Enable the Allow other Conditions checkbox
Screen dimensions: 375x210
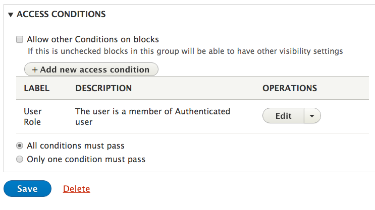click(20, 39)
